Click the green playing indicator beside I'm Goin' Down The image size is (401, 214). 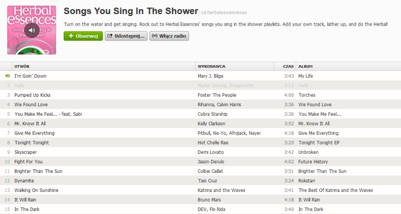8,76
